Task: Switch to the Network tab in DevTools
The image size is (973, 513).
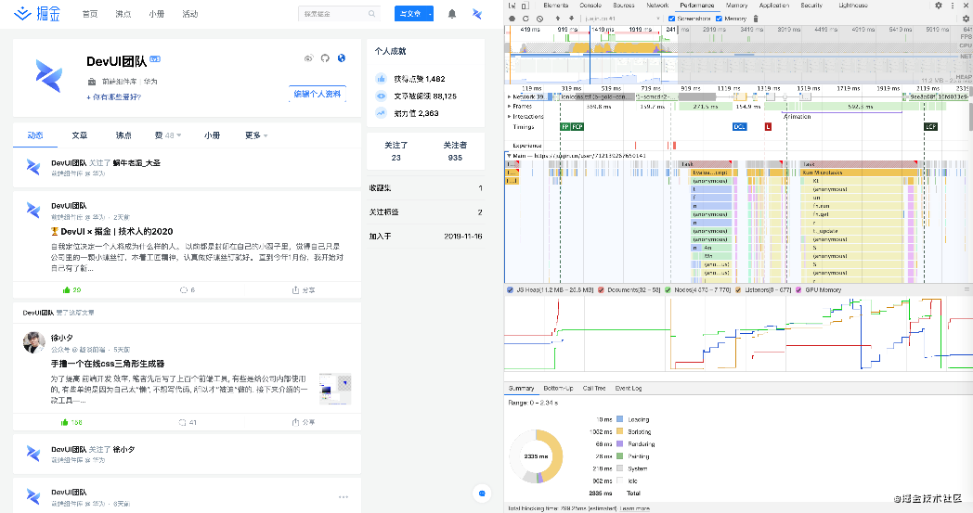Action: pos(657,5)
